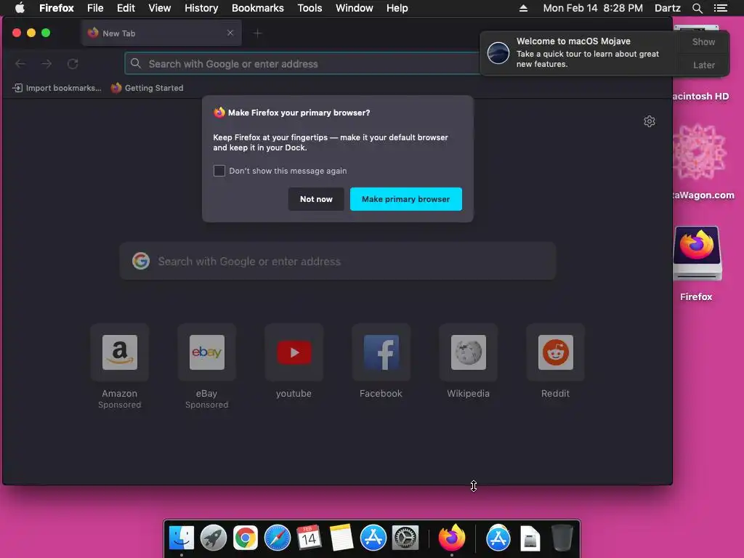Open Finder from the Dock
The width and height of the screenshot is (744, 558).
pyautogui.click(x=182, y=538)
